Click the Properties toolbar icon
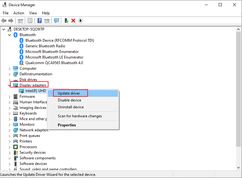Screen dimensions: 242x178 coord(30,21)
